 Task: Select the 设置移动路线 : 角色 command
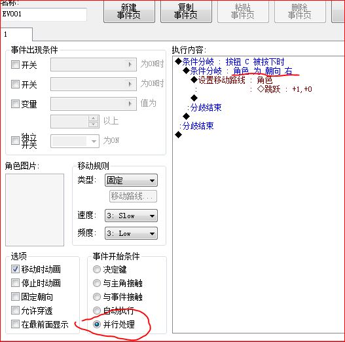pyautogui.click(x=232, y=80)
